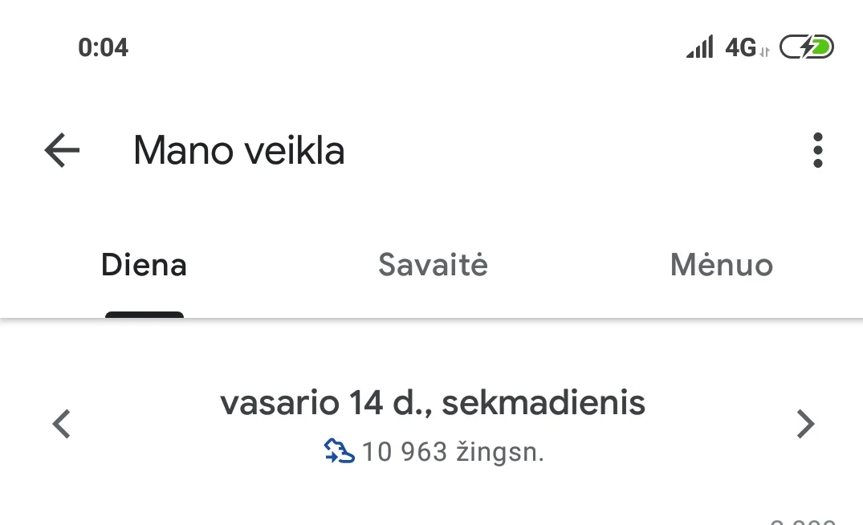Tap the 4G network indicator
Viewport: 863px width, 525px height.
click(x=740, y=47)
